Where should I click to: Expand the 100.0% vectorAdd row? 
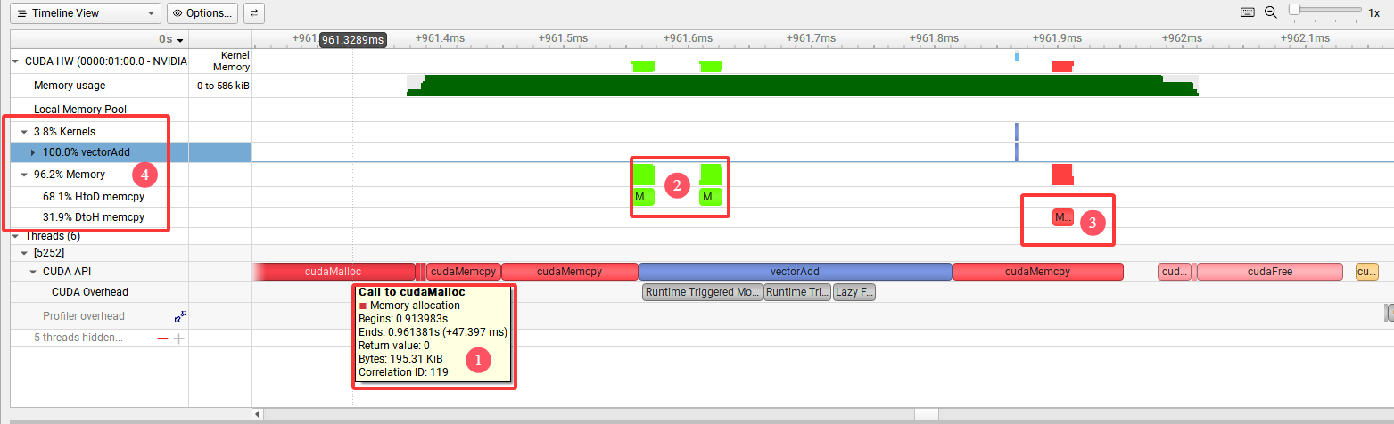pos(33,152)
